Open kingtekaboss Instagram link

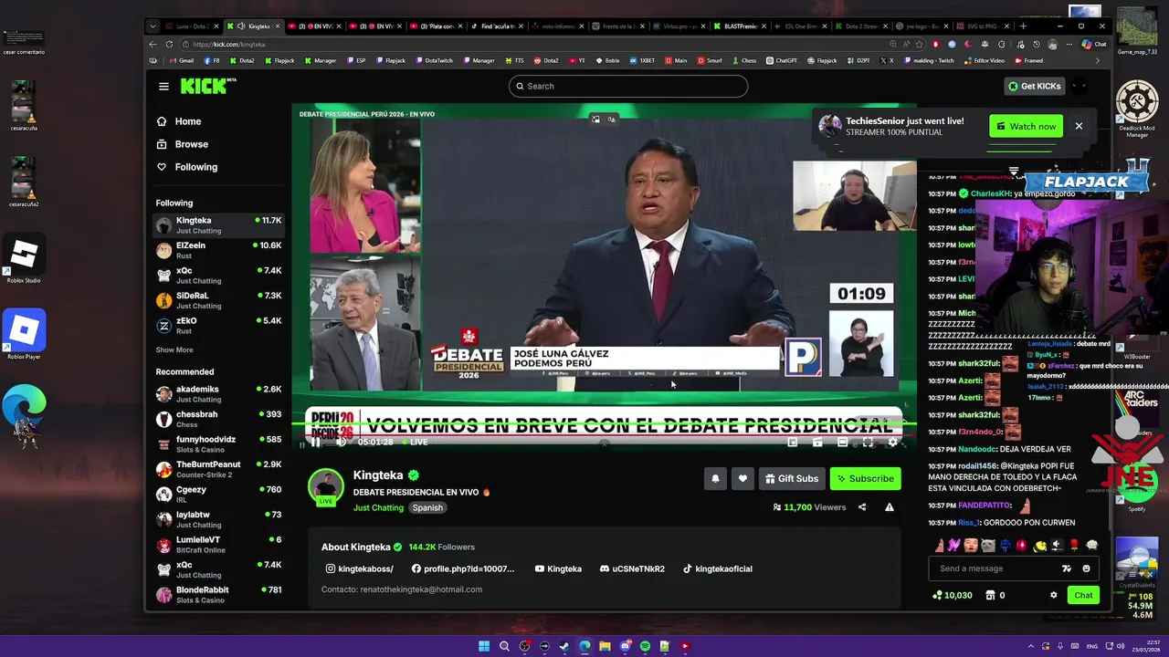(x=360, y=568)
